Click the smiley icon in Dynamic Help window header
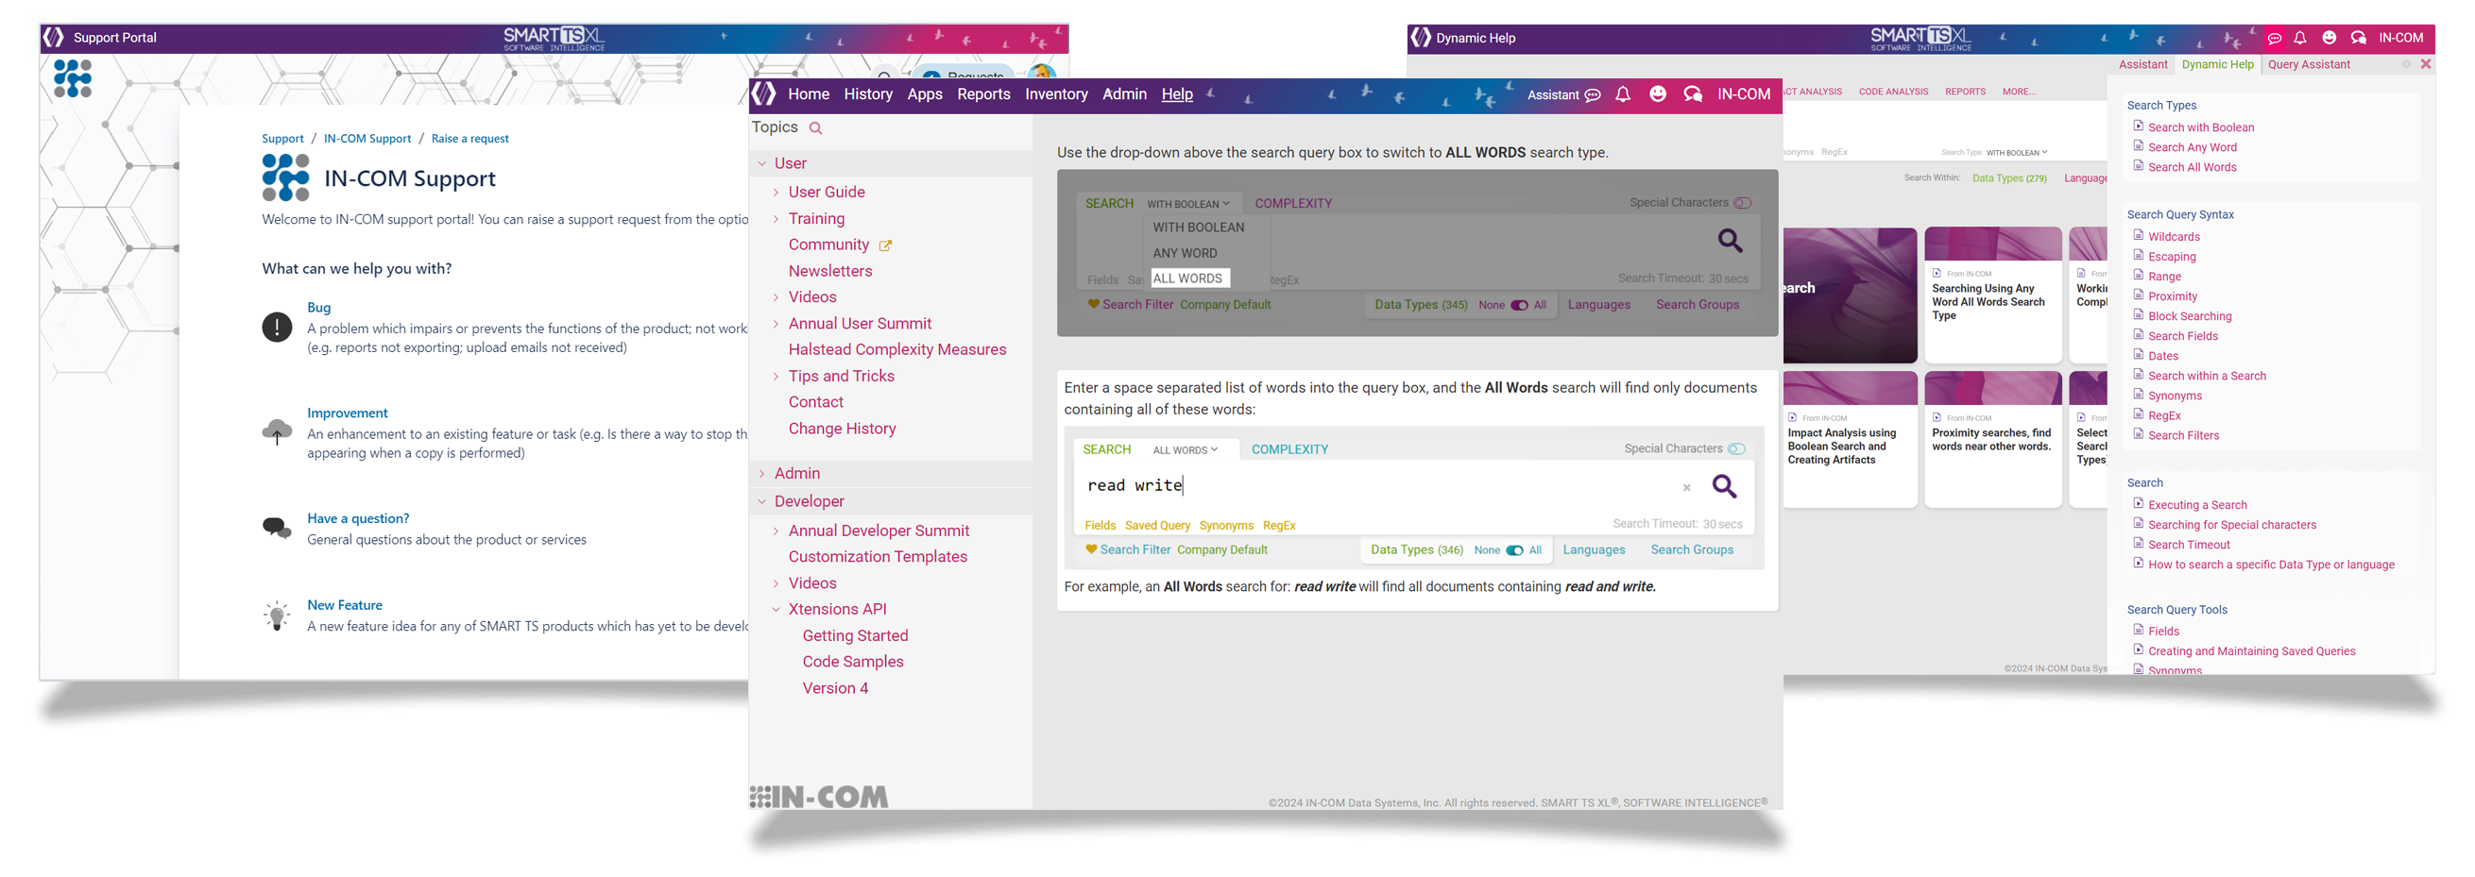 click(x=2329, y=39)
